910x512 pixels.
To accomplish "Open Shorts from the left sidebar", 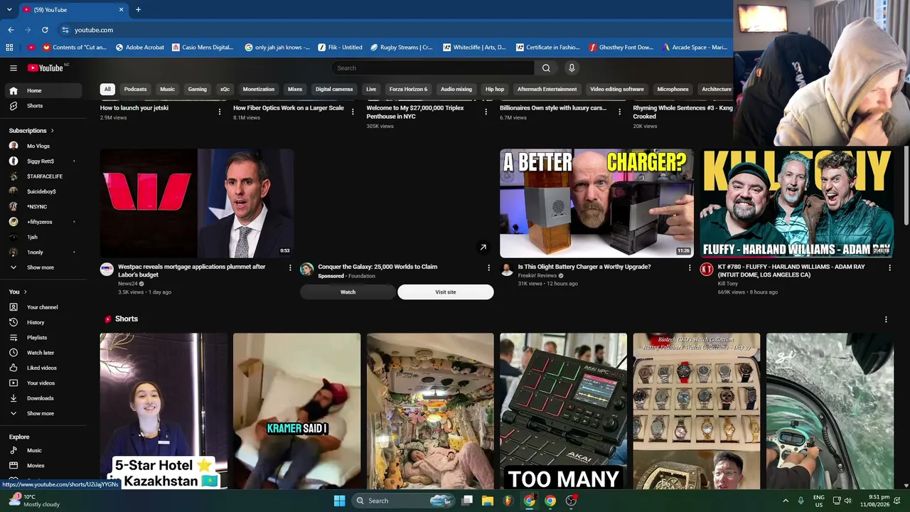I will [x=43, y=106].
